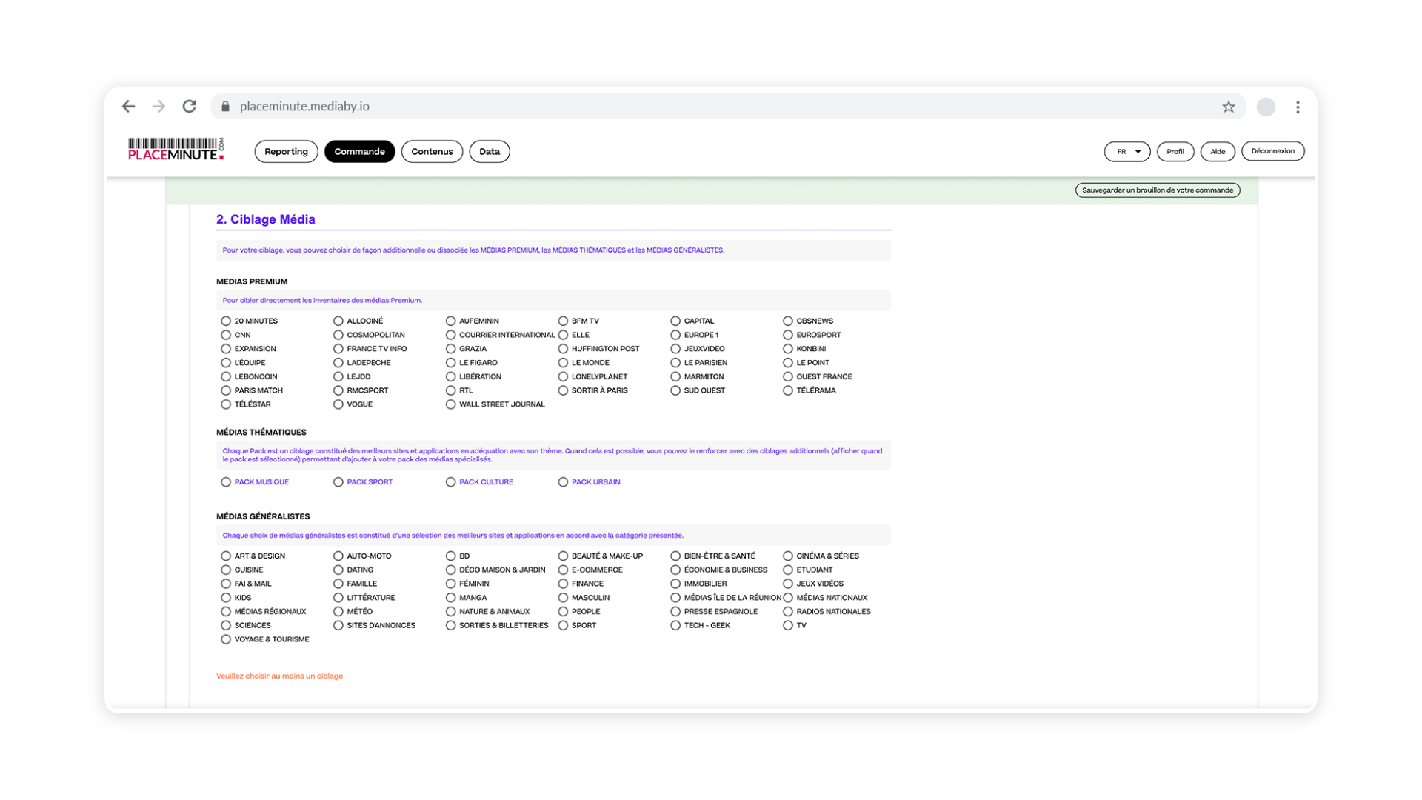1422x800 pixels.
Task: Select the EUROSPORT radio button
Action: [788, 335]
